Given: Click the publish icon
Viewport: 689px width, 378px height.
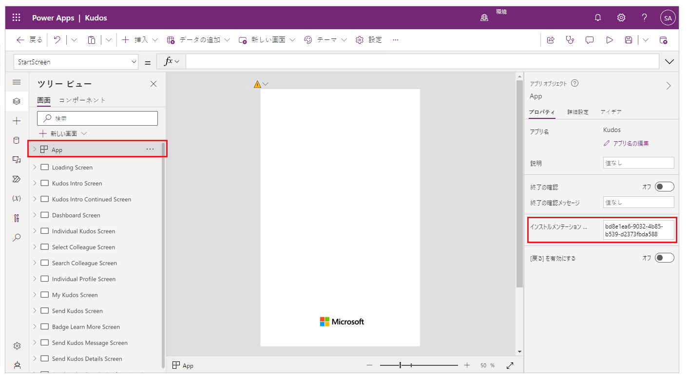Looking at the screenshot, I should tap(663, 40).
